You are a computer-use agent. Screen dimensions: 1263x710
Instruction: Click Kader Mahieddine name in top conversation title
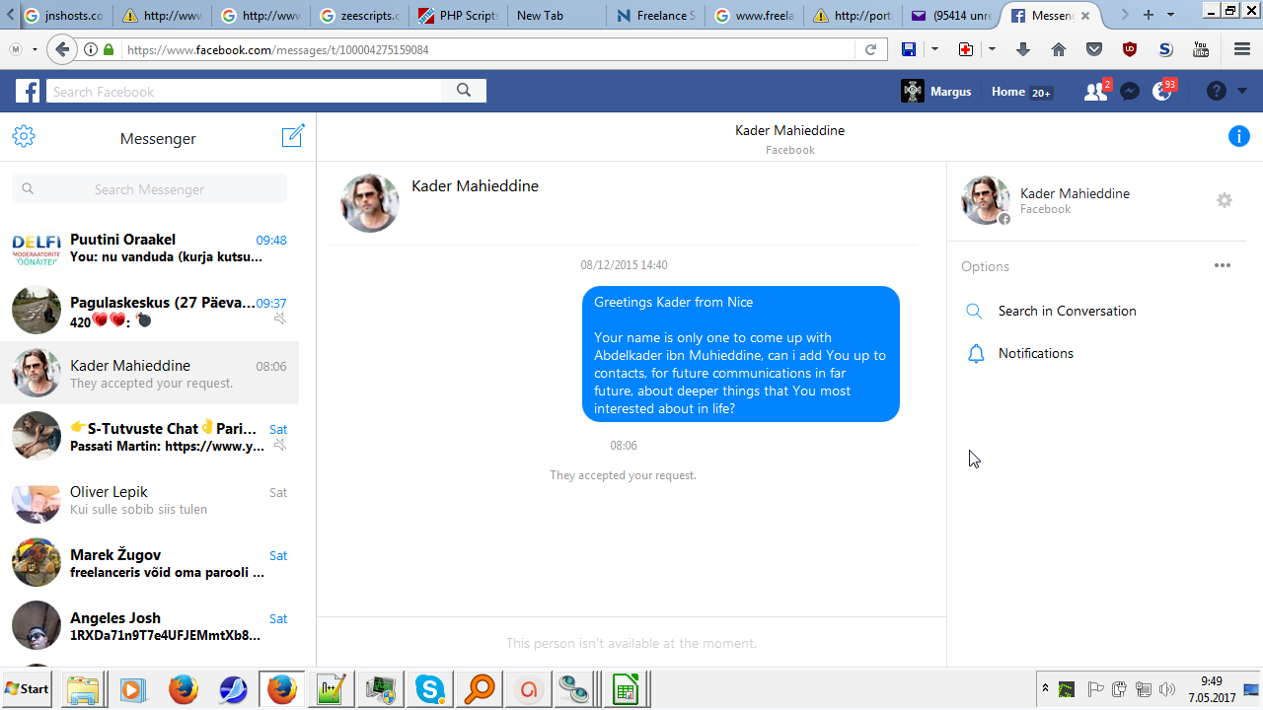[x=789, y=130]
